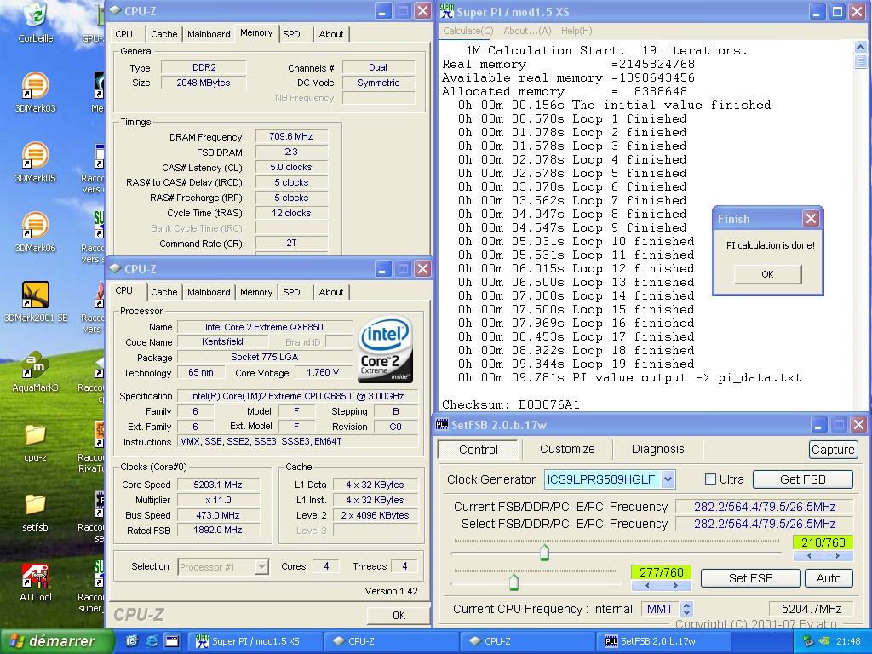
Task: Click the Current CPU Frequency 5204.7MHz field
Action: (x=811, y=609)
